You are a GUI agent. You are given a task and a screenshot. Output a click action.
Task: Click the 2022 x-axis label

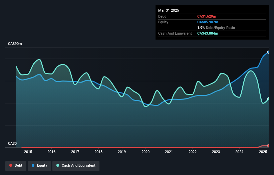pyautogui.click(x=193, y=152)
